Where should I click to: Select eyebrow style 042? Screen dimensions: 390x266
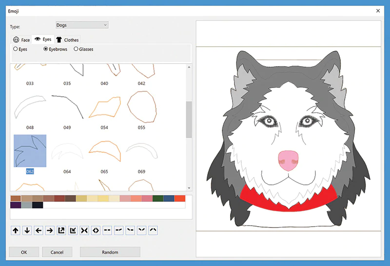tap(141, 74)
